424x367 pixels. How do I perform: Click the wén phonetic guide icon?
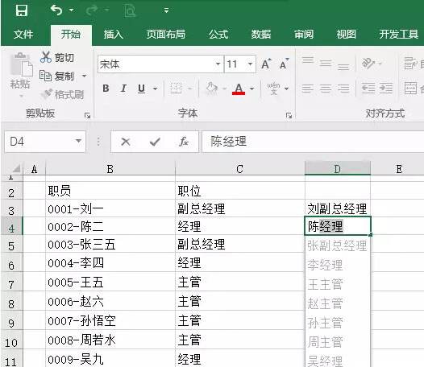point(273,89)
